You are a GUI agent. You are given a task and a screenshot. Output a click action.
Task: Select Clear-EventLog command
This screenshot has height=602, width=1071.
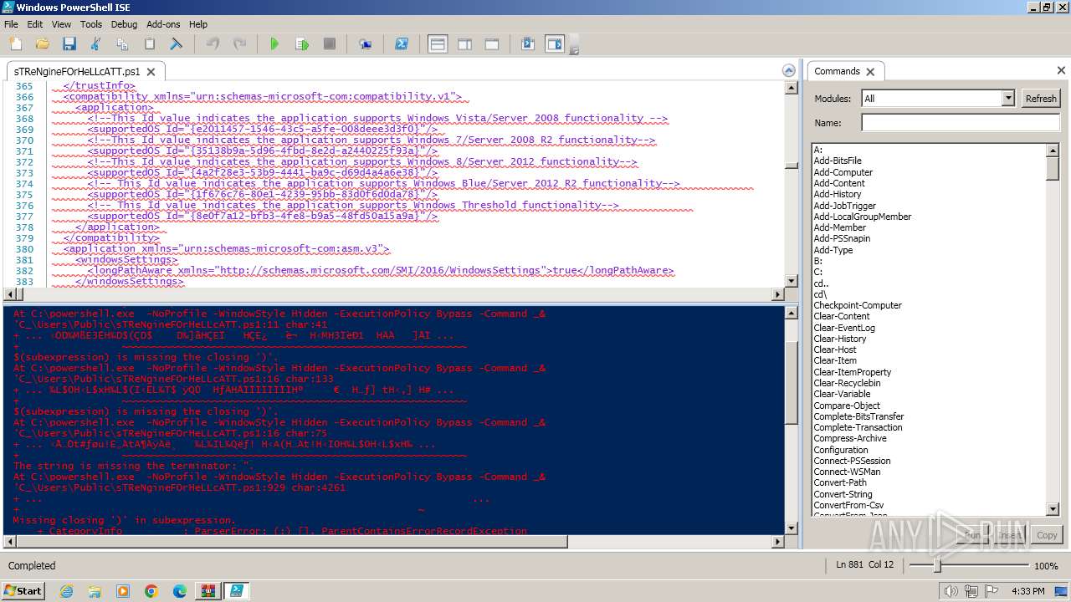pos(844,328)
